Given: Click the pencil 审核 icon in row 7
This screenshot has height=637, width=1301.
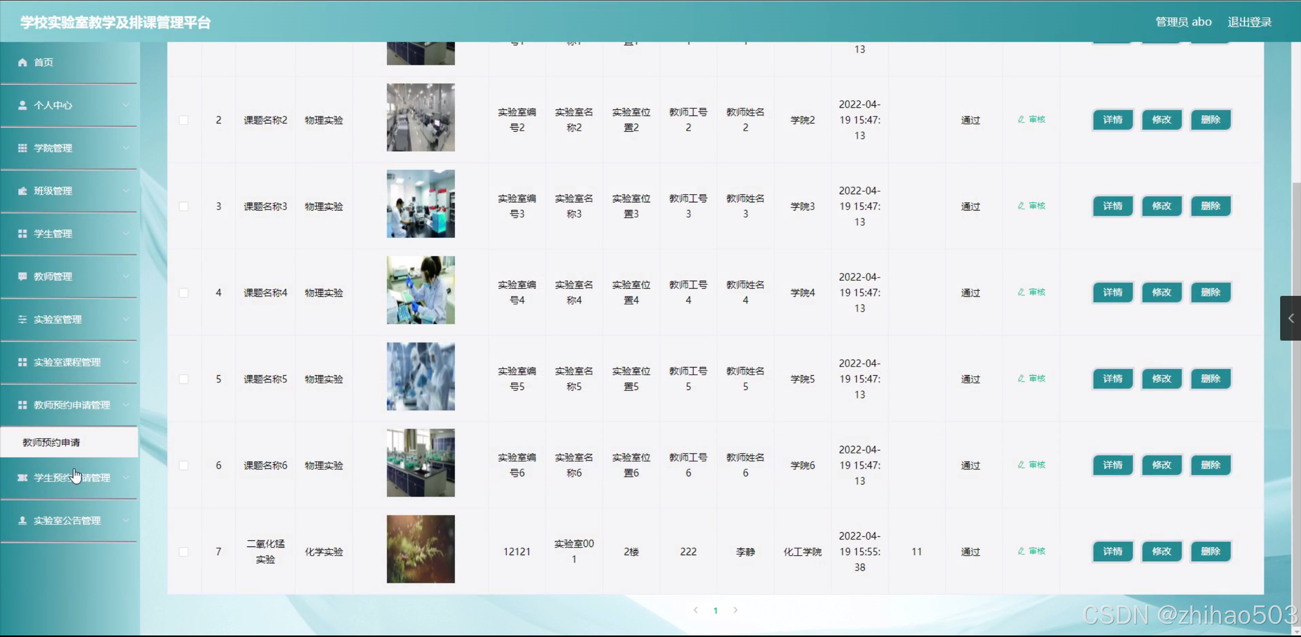Looking at the screenshot, I should tap(1021, 551).
